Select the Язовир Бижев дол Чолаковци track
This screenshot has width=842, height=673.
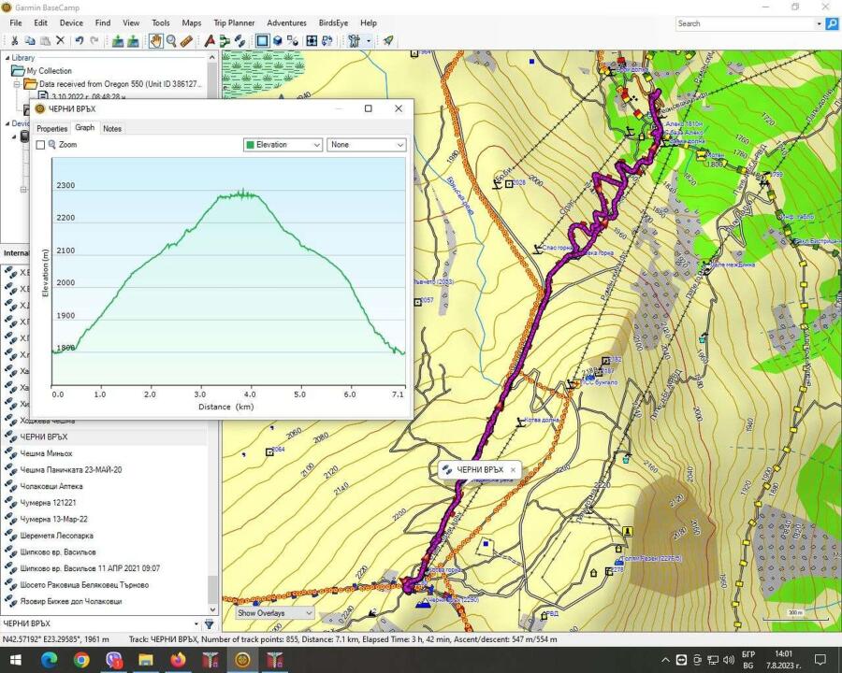[71, 602]
